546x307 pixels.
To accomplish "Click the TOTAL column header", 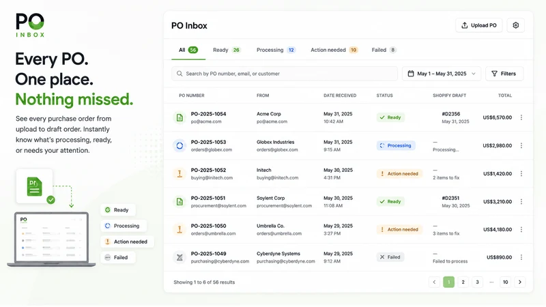I will 505,96.
